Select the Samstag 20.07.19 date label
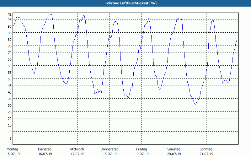Image resolution: width=251 pixels, height=157 pixels. tap(174, 152)
